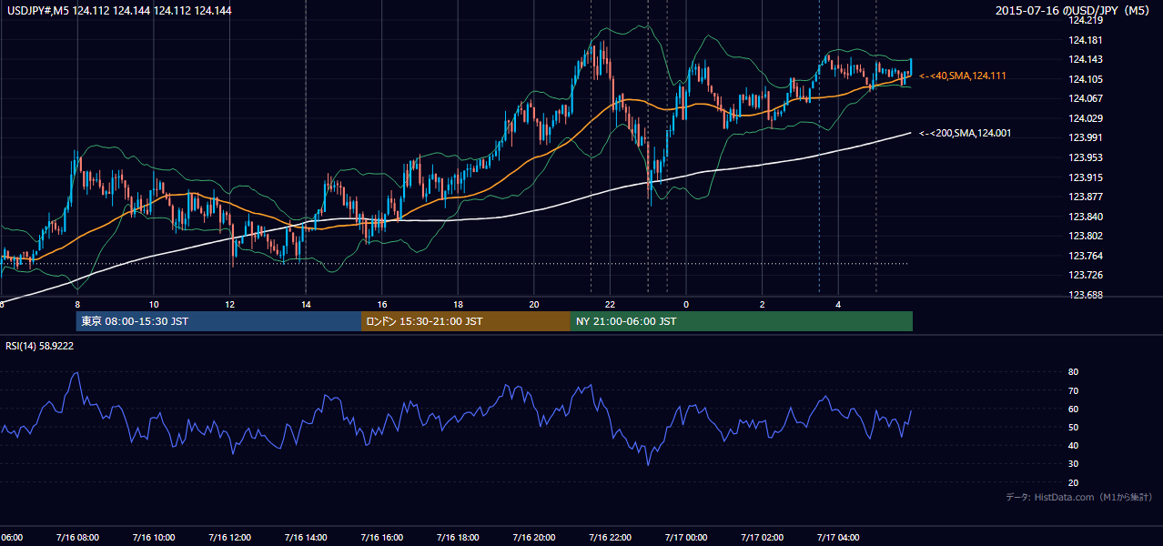Viewport: 1163px width, 546px height.
Task: Select the 東京 08:00-15:30 JST session bar
Action: tap(219, 321)
